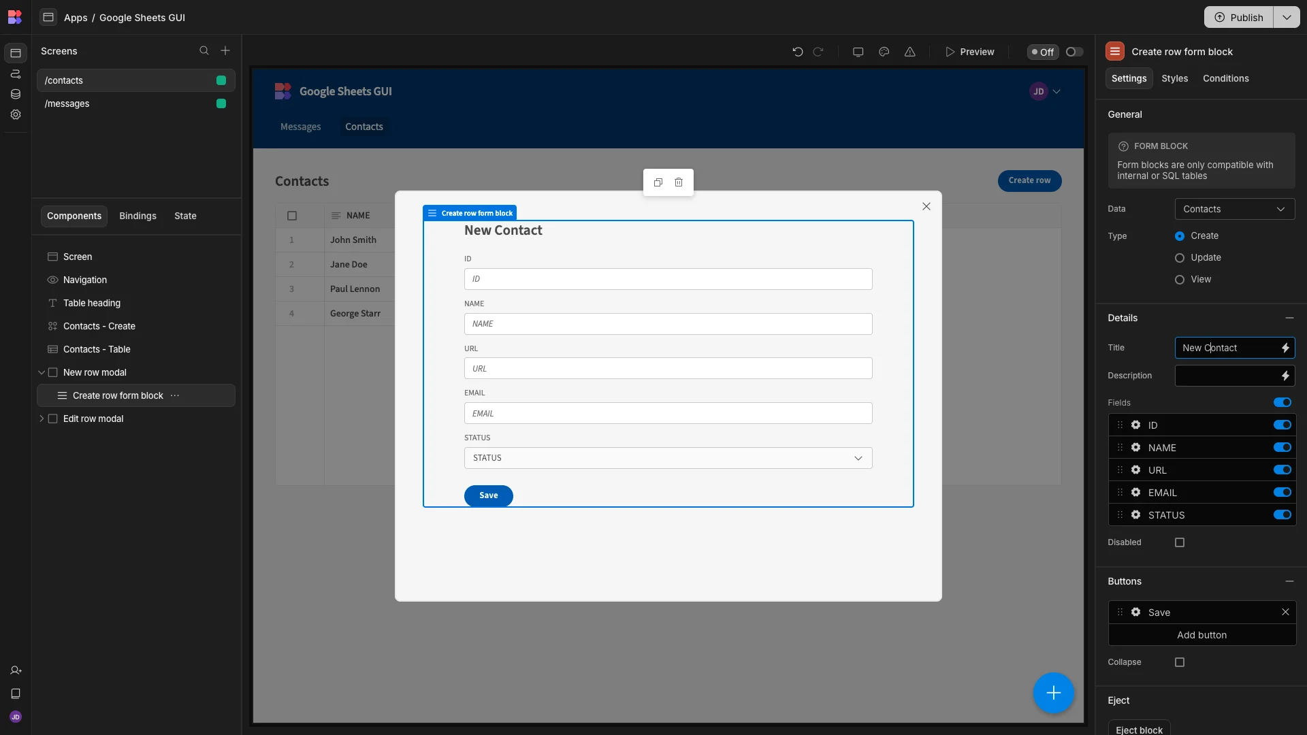This screenshot has height=735, width=1307.
Task: Open the Contacts data dropdown
Action: tap(1234, 209)
